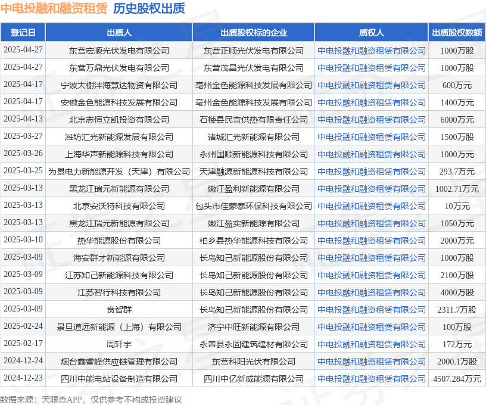Click pledgor 江苏知己新能源科技有限公司
This screenshot has width=486, height=405.
click(119, 275)
